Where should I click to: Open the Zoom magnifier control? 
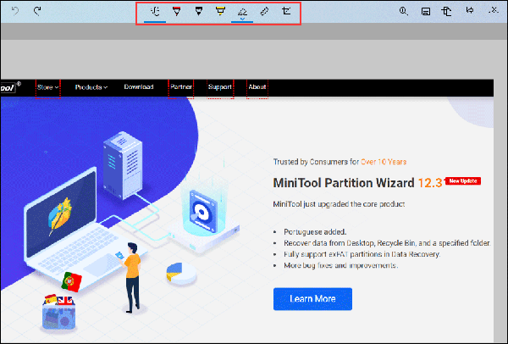tap(404, 12)
